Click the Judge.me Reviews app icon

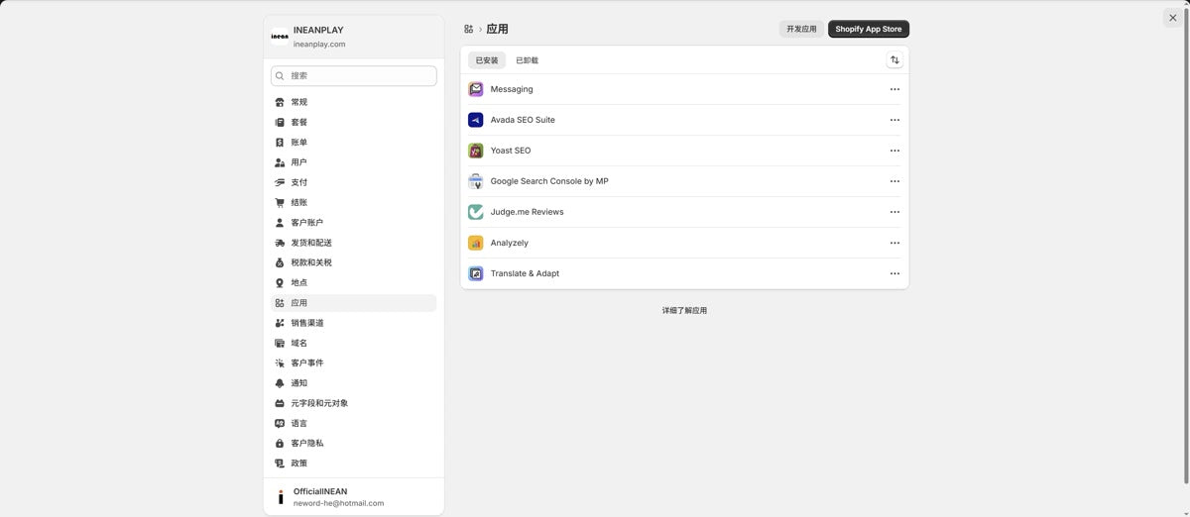(x=476, y=212)
